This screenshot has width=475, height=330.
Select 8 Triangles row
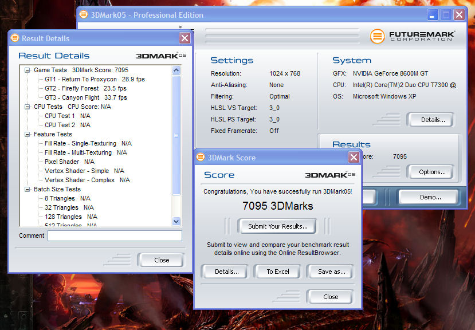tap(67, 198)
